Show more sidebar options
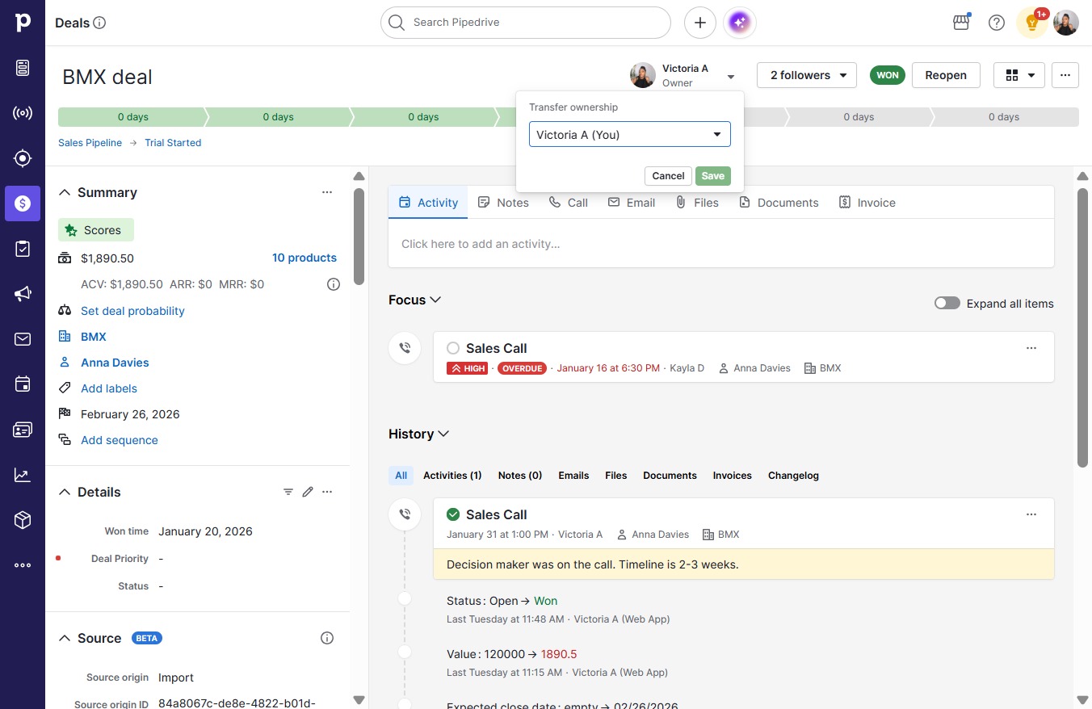The height and width of the screenshot is (709, 1092). coord(23,565)
